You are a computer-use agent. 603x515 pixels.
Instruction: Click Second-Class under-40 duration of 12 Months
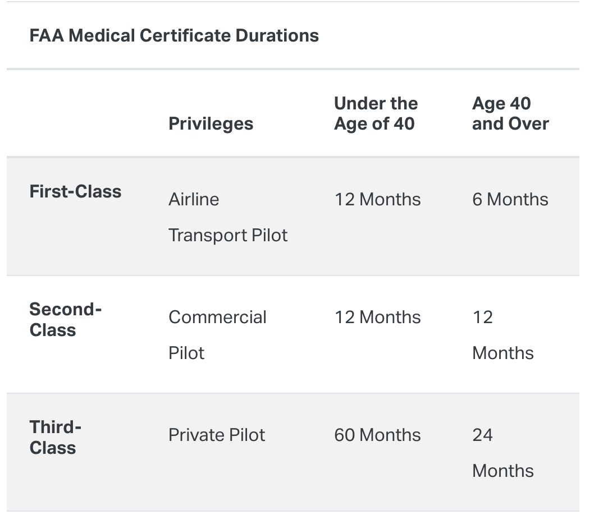click(377, 317)
